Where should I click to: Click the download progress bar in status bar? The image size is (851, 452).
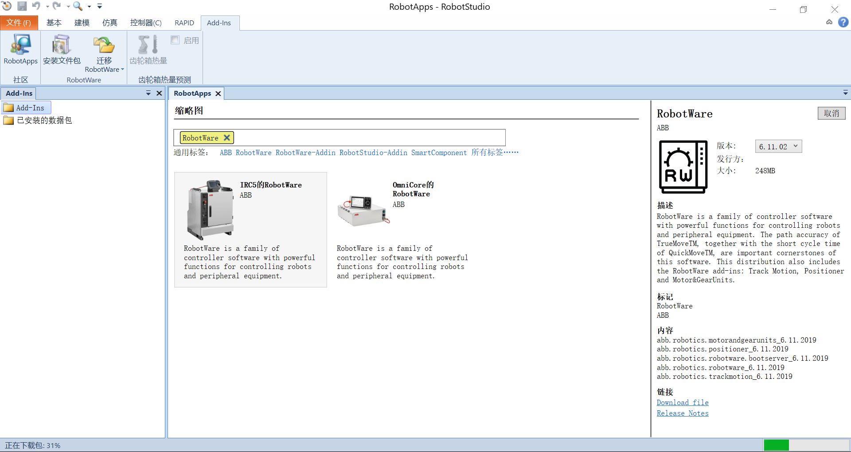(806, 445)
